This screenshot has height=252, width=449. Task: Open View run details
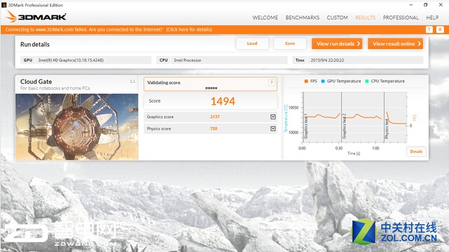click(337, 44)
